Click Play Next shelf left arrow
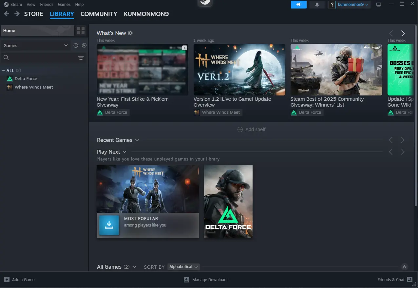The width and height of the screenshot is (418, 288). tap(391, 152)
